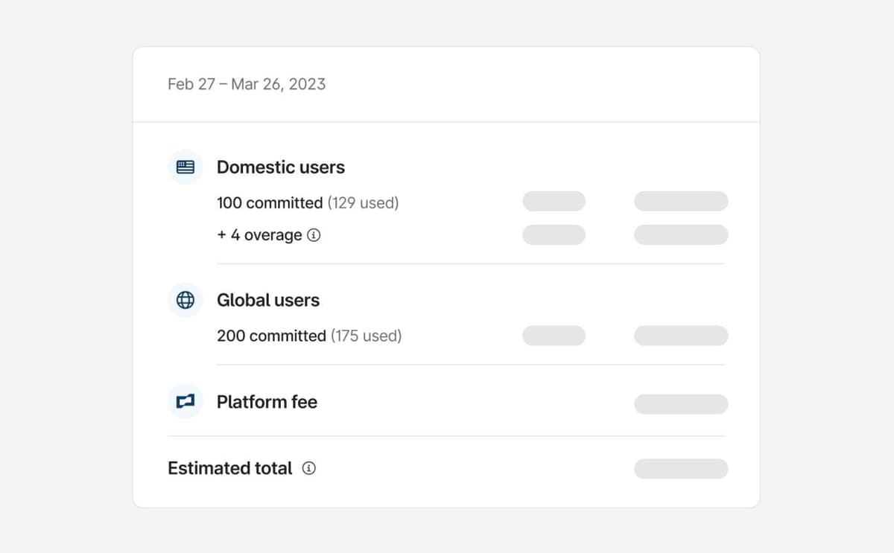Screen dimensions: 894x553
Task: Select the 100 committed usage text
Action: click(x=272, y=202)
